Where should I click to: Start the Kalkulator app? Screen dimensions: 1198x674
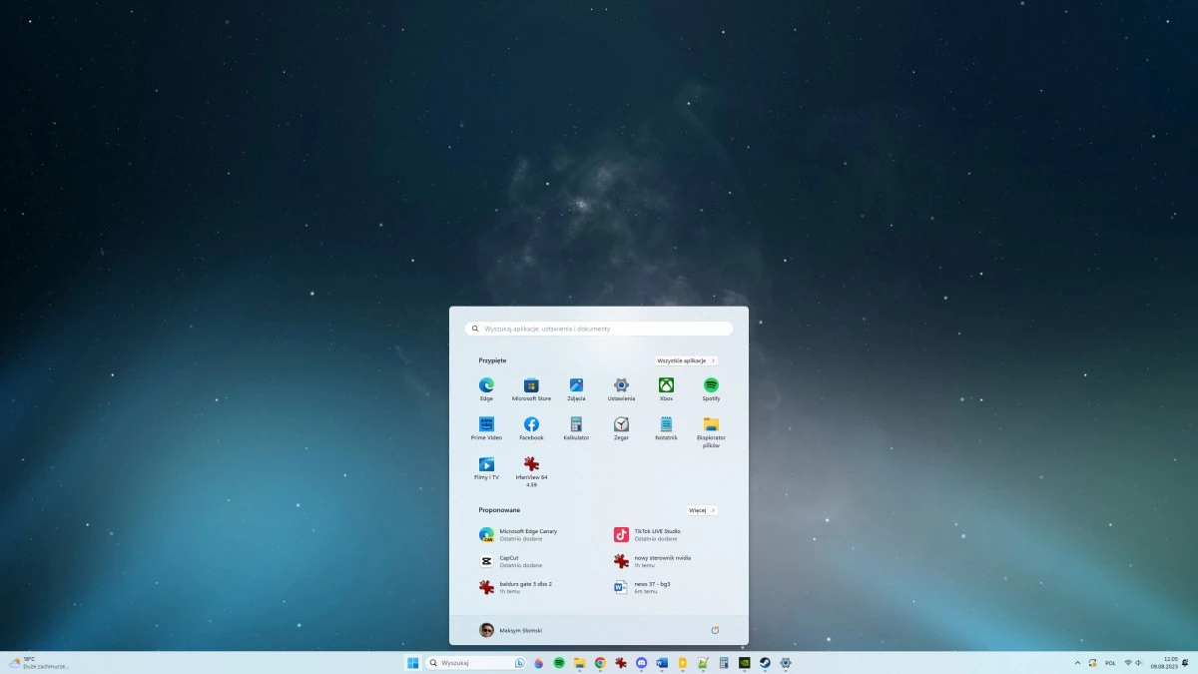click(x=575, y=424)
